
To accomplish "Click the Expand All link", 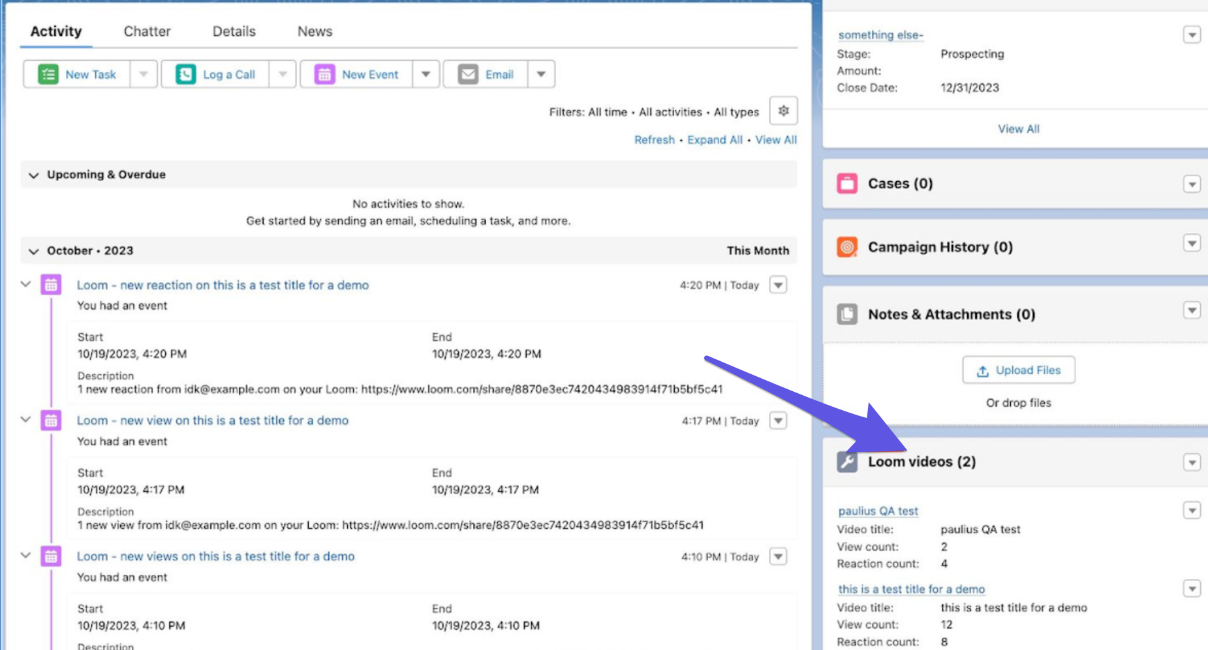I will pos(715,140).
